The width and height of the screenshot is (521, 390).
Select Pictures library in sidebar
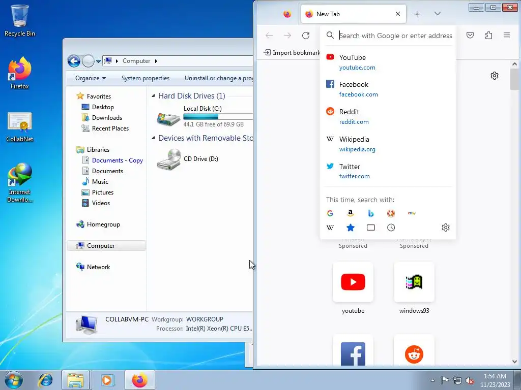point(103,192)
